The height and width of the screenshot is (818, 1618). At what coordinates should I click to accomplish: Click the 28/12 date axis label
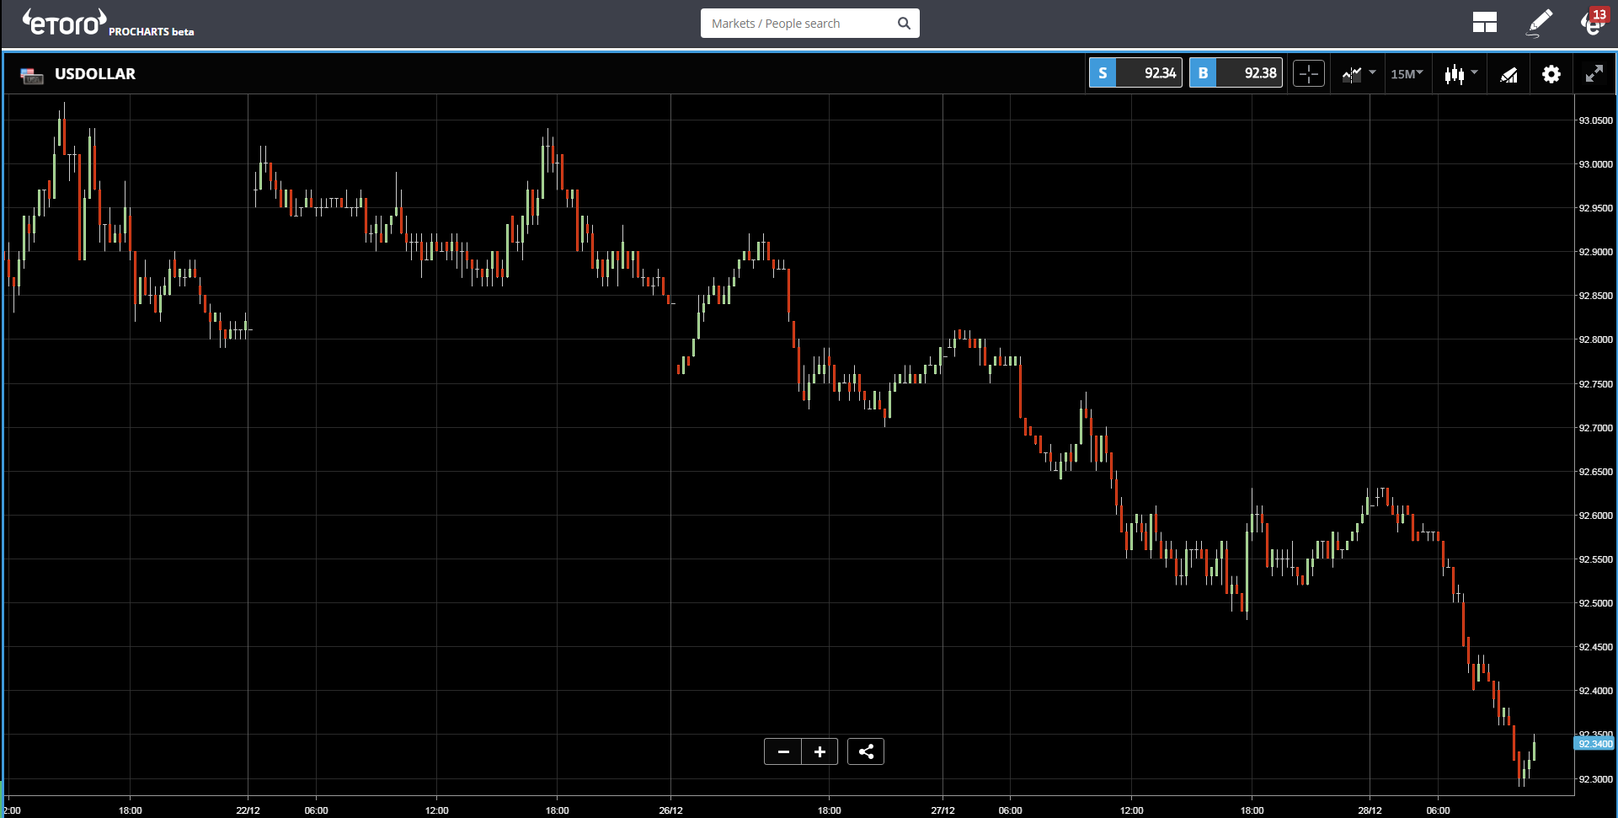coord(1370,810)
